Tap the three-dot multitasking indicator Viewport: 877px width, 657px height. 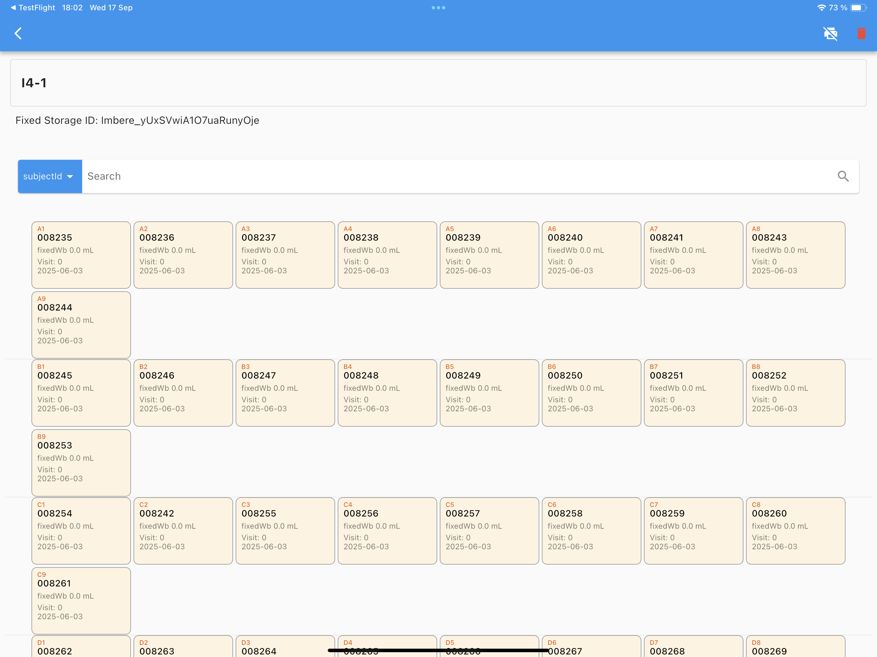[438, 7]
